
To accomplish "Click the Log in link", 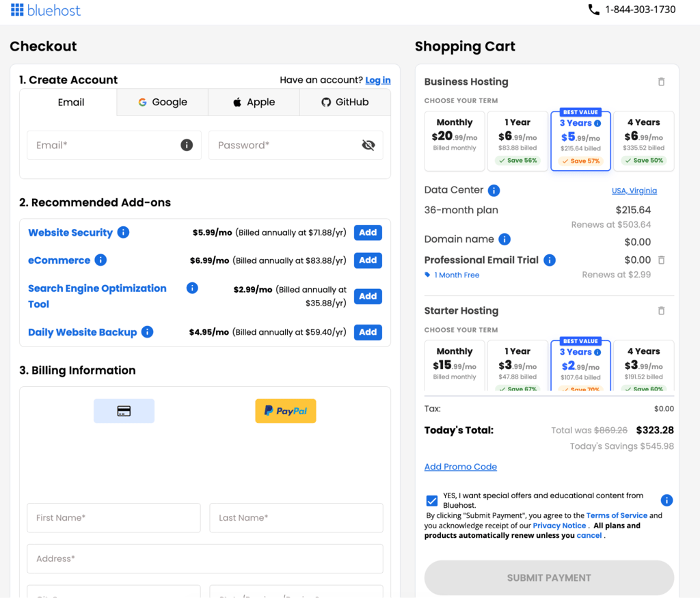I will (x=377, y=80).
